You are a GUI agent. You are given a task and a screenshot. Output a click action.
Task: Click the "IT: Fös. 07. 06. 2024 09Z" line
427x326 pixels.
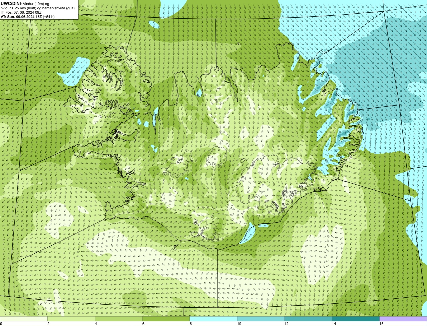21,12
